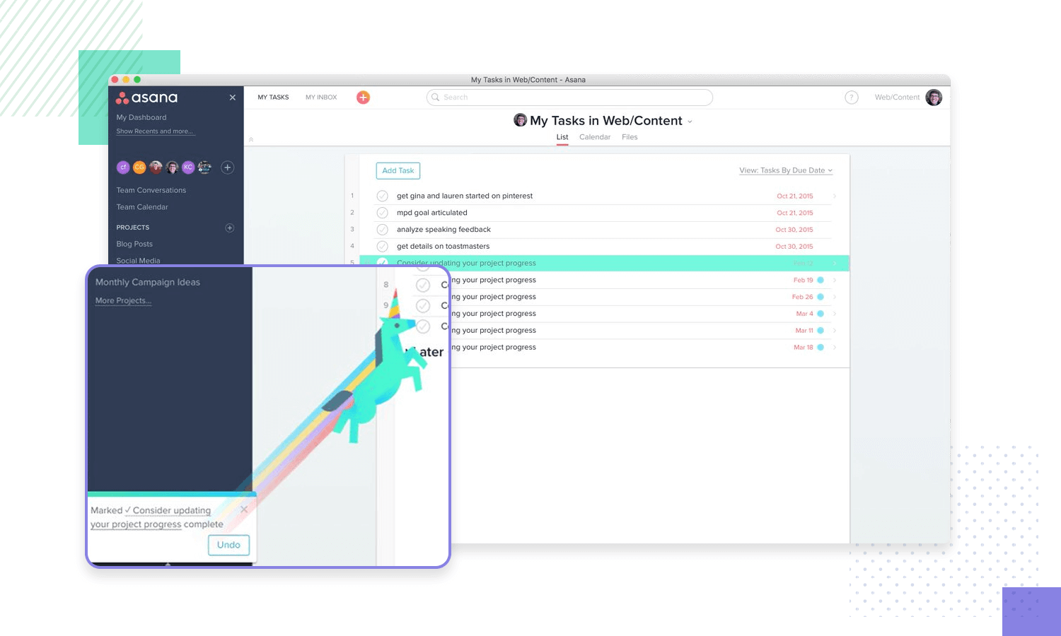Open details chevron on the Mar 11 row
The width and height of the screenshot is (1061, 636).
835,331
